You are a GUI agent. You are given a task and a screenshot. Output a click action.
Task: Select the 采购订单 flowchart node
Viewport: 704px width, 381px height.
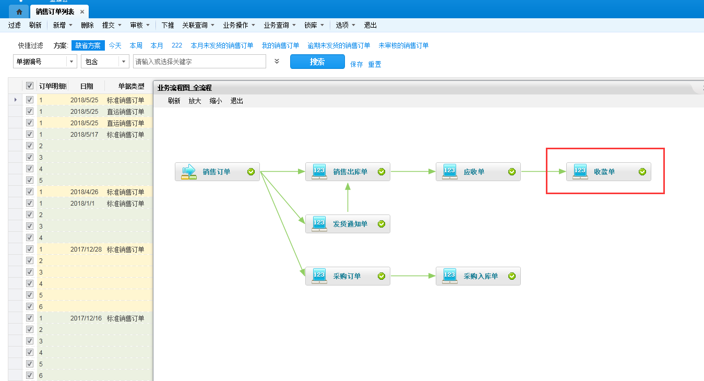(x=348, y=276)
